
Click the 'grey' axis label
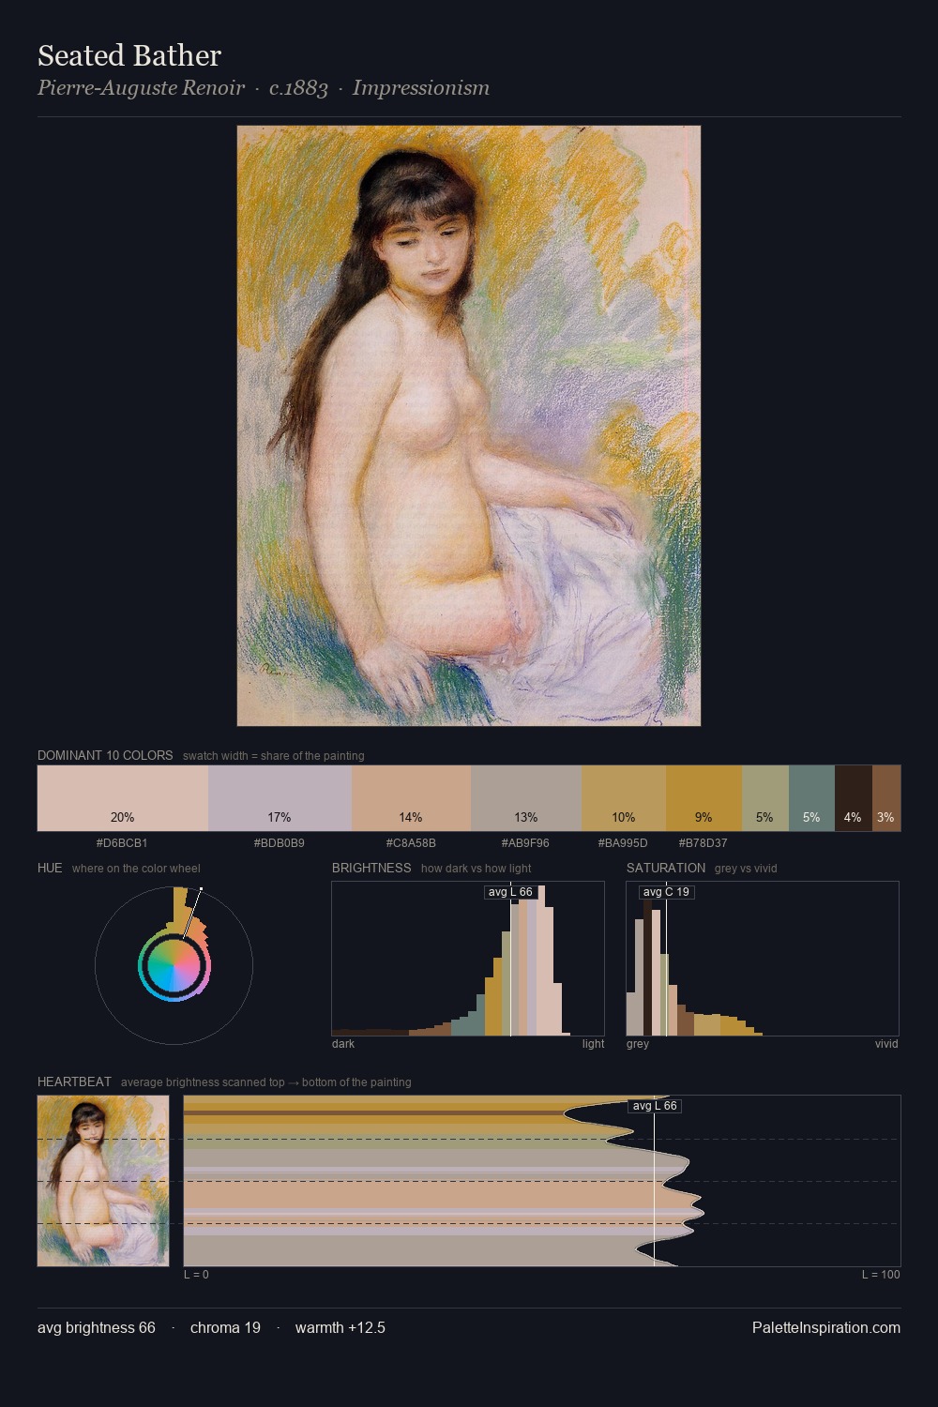pyautogui.click(x=638, y=1044)
